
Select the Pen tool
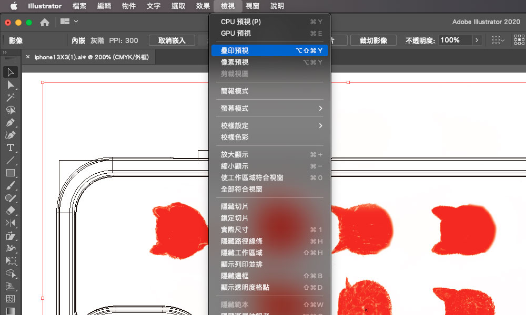[11, 122]
